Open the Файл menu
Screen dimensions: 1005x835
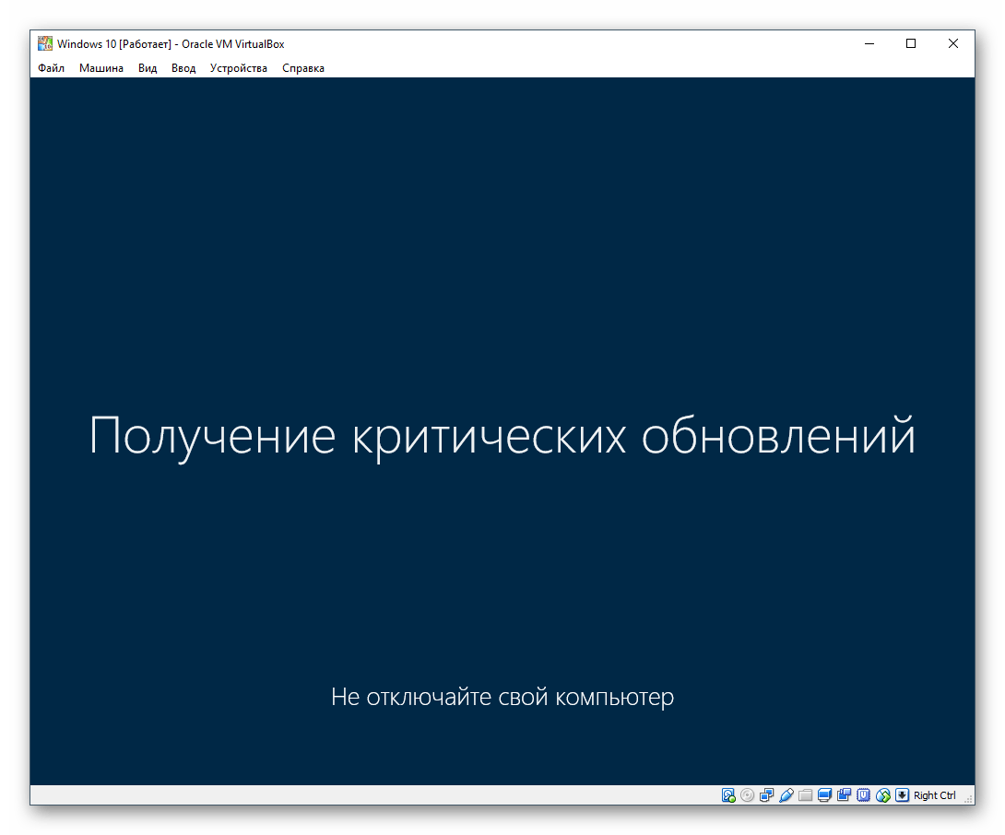click(x=52, y=68)
